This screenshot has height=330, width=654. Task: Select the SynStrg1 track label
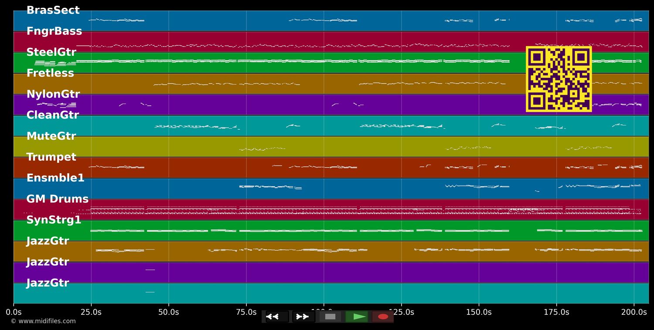click(x=54, y=220)
